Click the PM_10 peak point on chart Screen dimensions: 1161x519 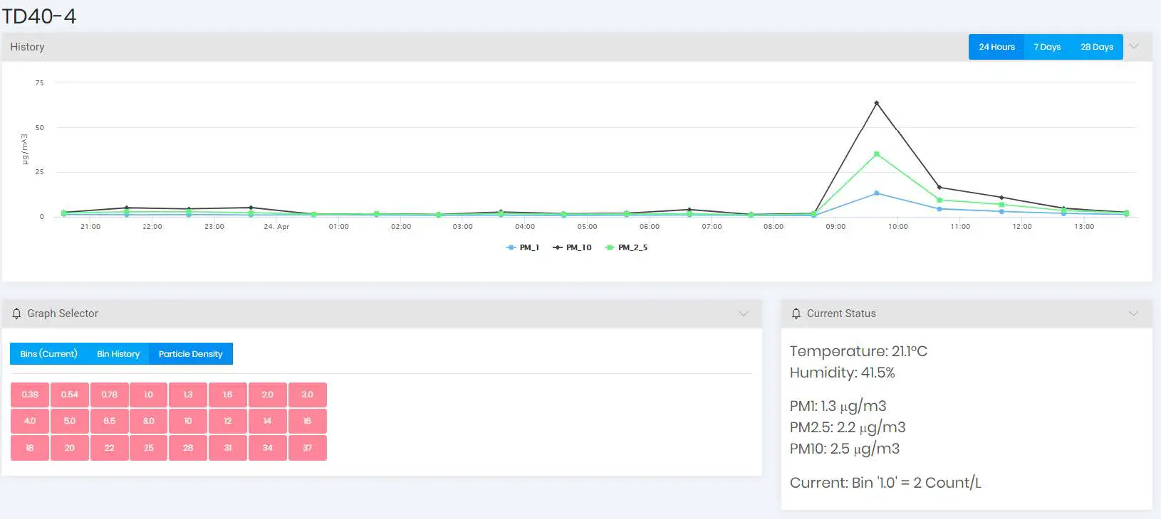(x=876, y=103)
